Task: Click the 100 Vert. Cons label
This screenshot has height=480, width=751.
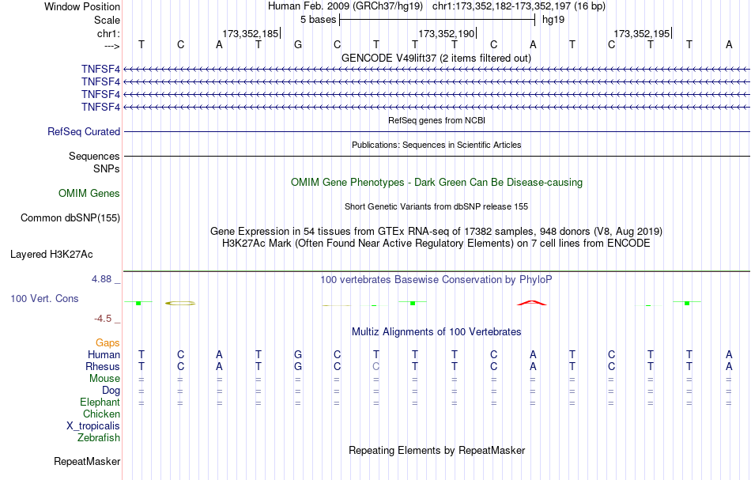Action: [44, 298]
